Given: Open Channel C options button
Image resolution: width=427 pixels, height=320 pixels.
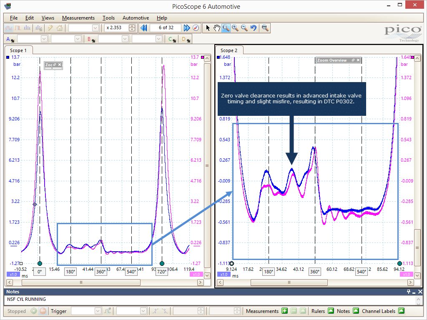Looking at the screenshot, I should pyautogui.click(x=172, y=40).
